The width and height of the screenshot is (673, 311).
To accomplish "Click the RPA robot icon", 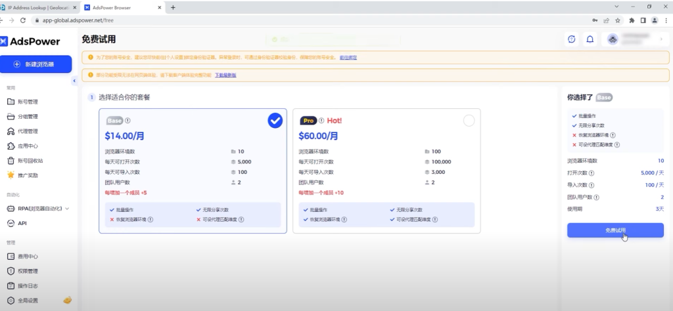I will 11,209.
